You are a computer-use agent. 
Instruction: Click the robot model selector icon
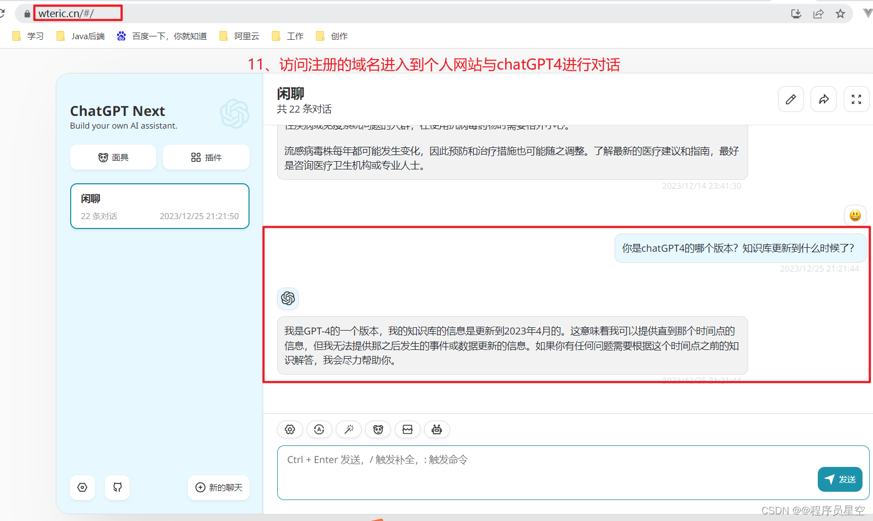pos(437,429)
